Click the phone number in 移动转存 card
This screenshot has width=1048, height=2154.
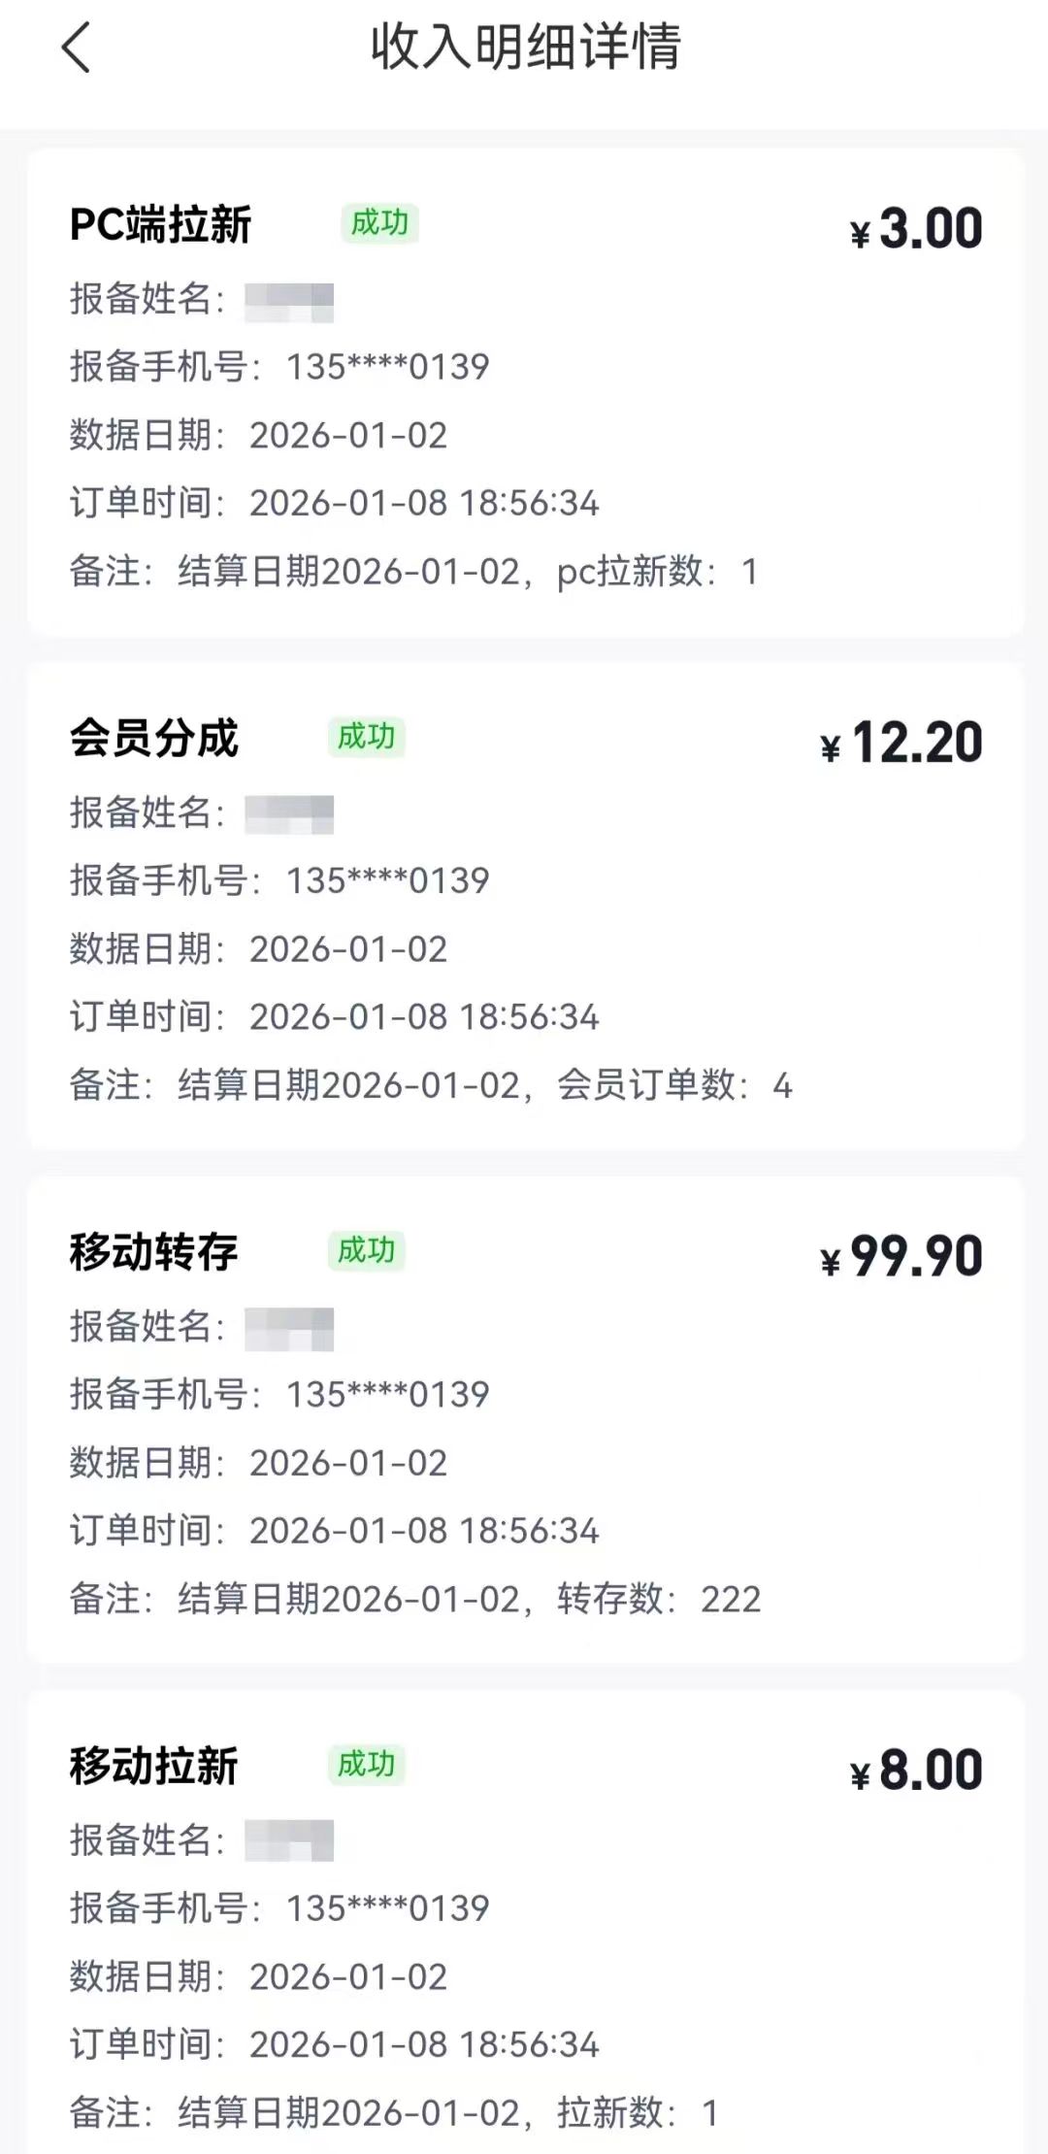click(387, 1395)
